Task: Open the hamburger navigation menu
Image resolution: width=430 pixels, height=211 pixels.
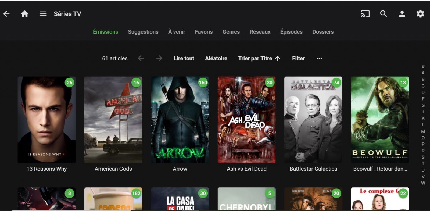Action: 43,14
